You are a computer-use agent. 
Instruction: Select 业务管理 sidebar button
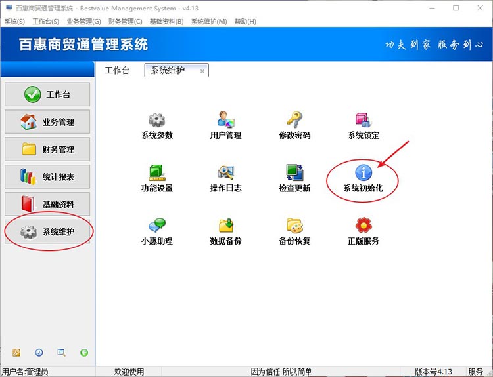(47, 122)
